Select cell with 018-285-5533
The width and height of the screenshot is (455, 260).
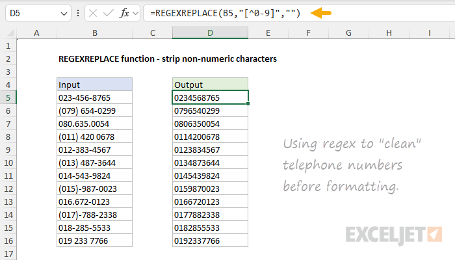95,227
